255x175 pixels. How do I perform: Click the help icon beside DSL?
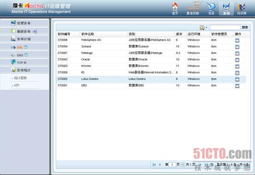(x=26, y=47)
